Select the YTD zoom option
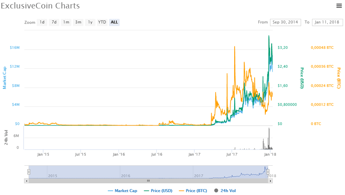 coord(102,22)
